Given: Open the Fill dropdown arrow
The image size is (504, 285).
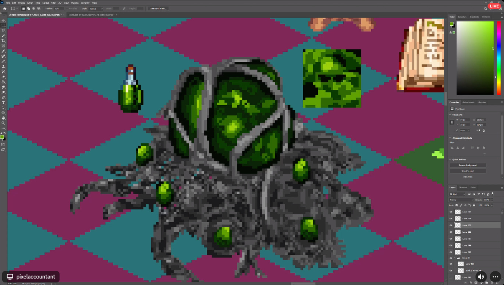Looking at the screenshot, I should click(492, 205).
